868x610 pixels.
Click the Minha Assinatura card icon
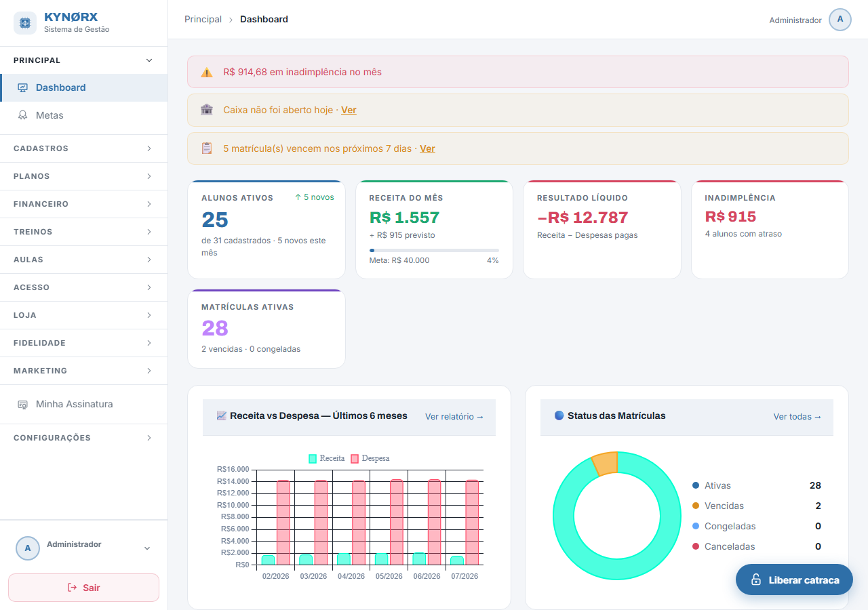pos(23,405)
